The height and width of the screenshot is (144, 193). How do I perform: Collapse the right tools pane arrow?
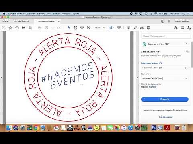click(x=137, y=78)
